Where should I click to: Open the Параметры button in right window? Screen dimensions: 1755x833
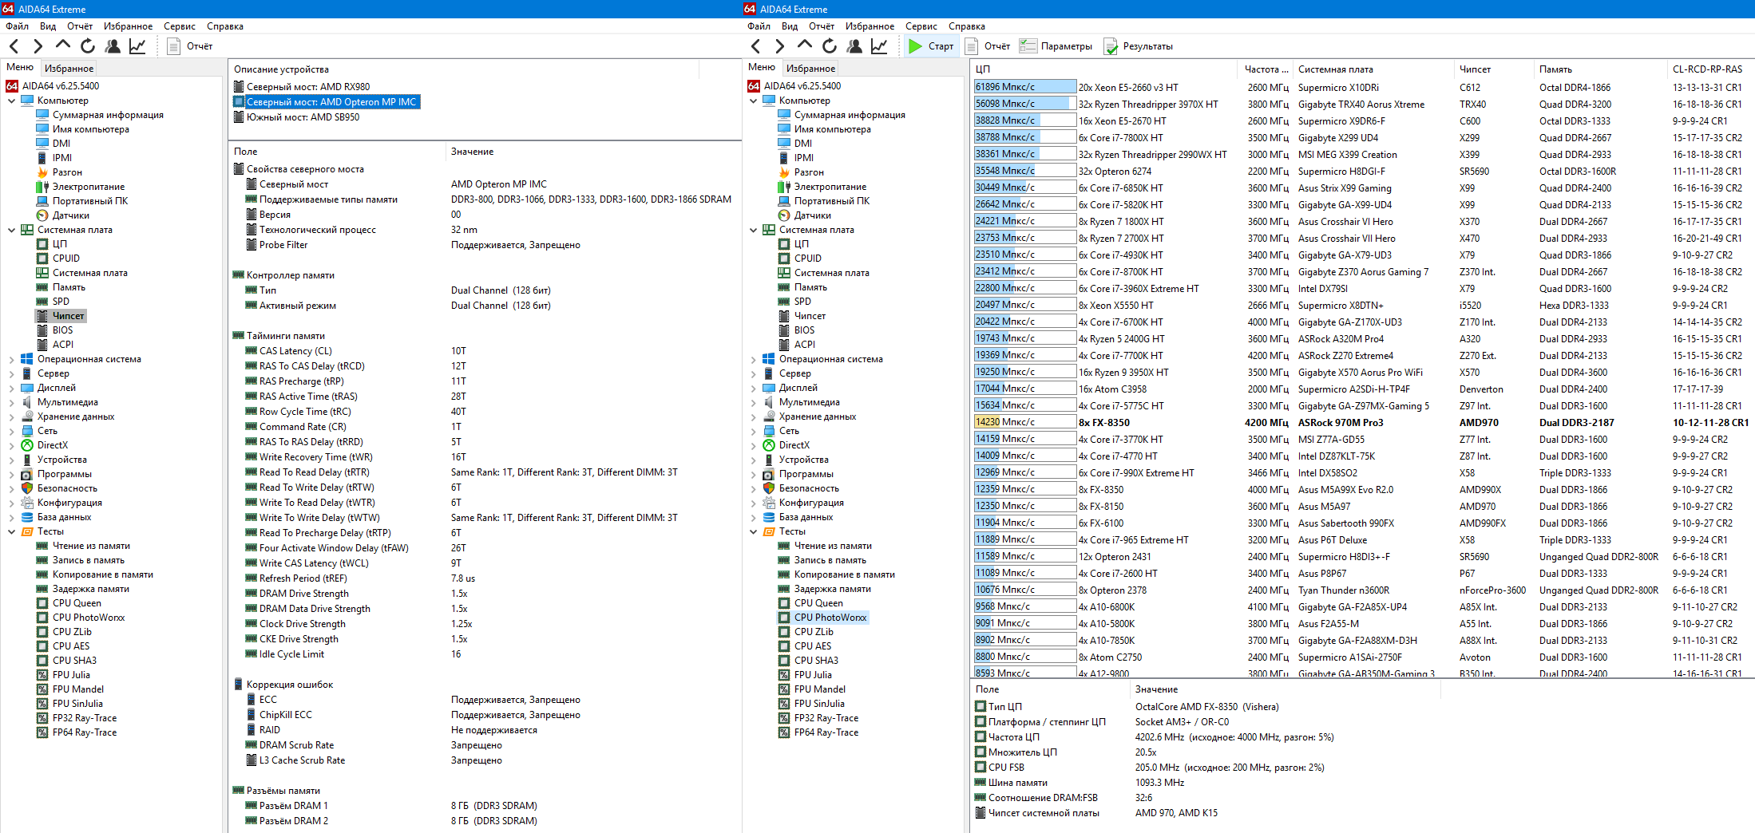[x=1056, y=46]
